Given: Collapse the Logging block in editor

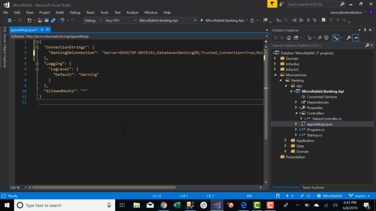Looking at the screenshot, I should 37,63.
